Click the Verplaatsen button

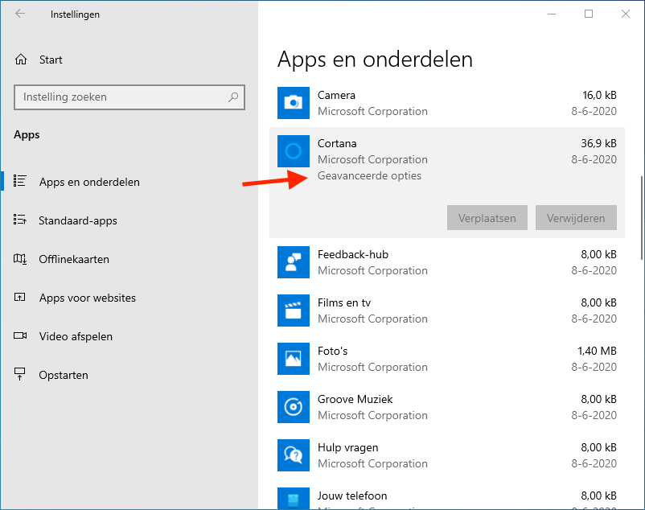[x=487, y=218]
